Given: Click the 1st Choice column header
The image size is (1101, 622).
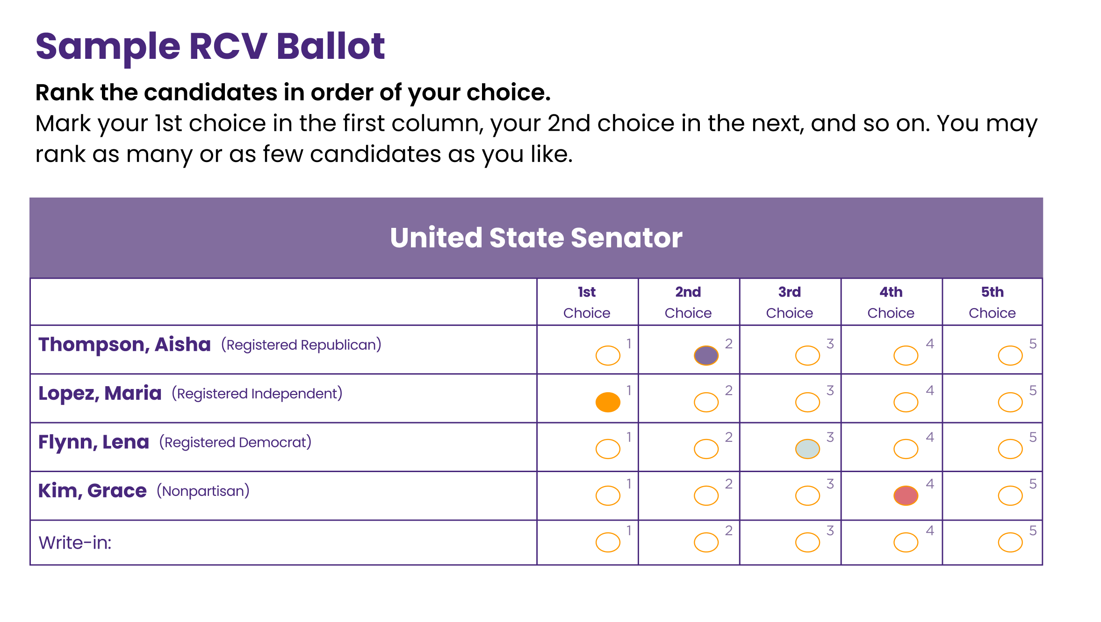Looking at the screenshot, I should (x=587, y=302).
